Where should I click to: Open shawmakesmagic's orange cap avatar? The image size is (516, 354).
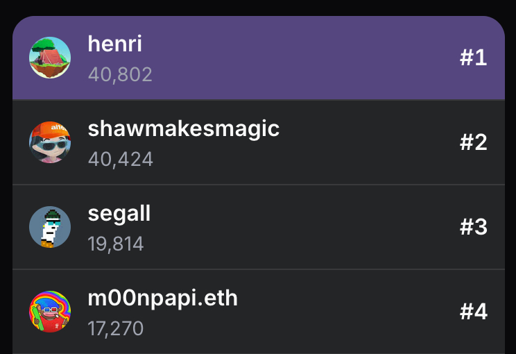coord(50,142)
